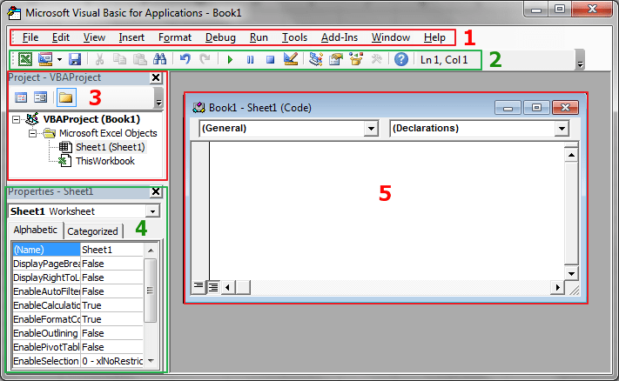The image size is (619, 381).
Task: Open the View menu
Action: click(94, 37)
